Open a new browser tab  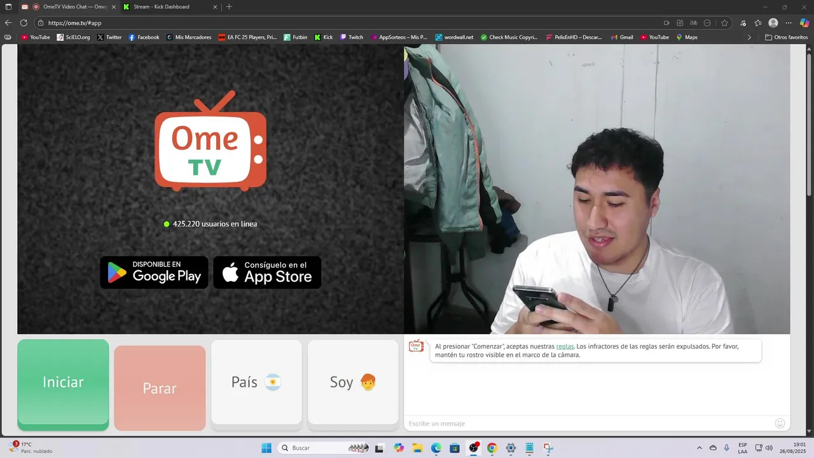229,7
